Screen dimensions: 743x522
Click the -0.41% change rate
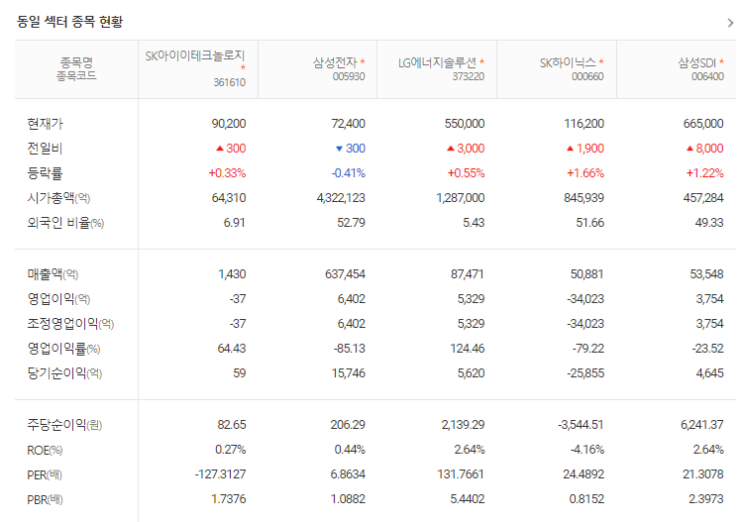(349, 173)
